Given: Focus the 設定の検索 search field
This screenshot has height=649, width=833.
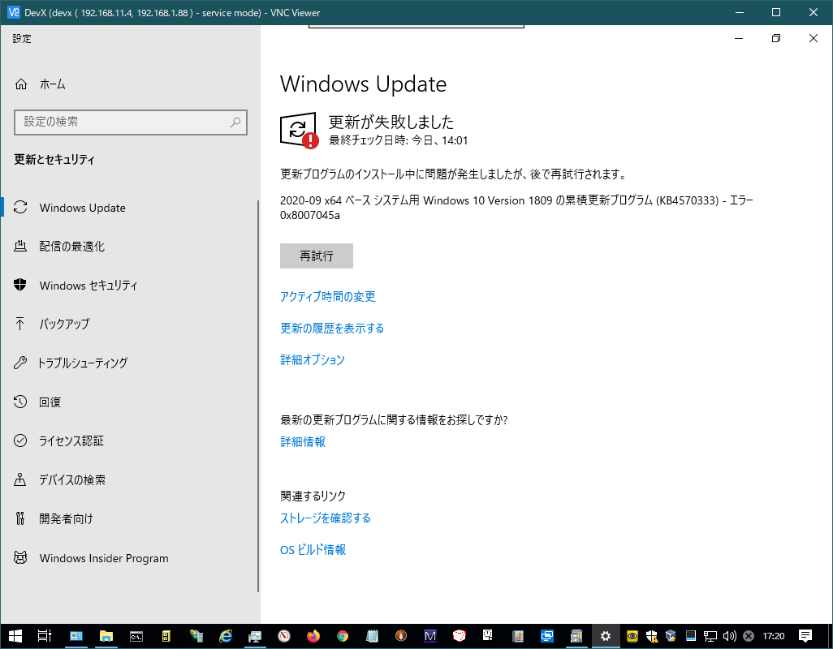Looking at the screenshot, I should (131, 122).
